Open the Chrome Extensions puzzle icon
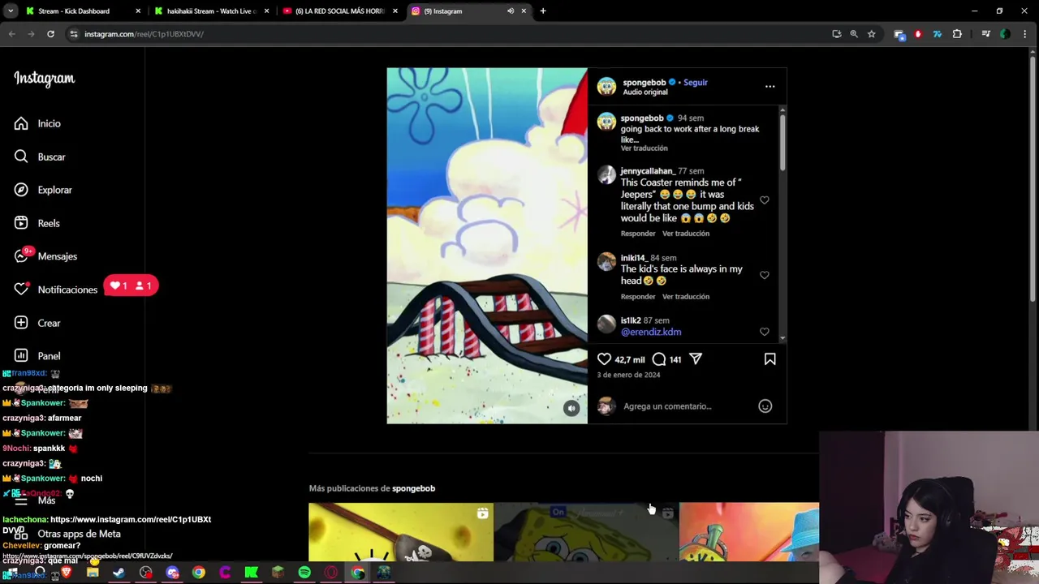 click(957, 34)
